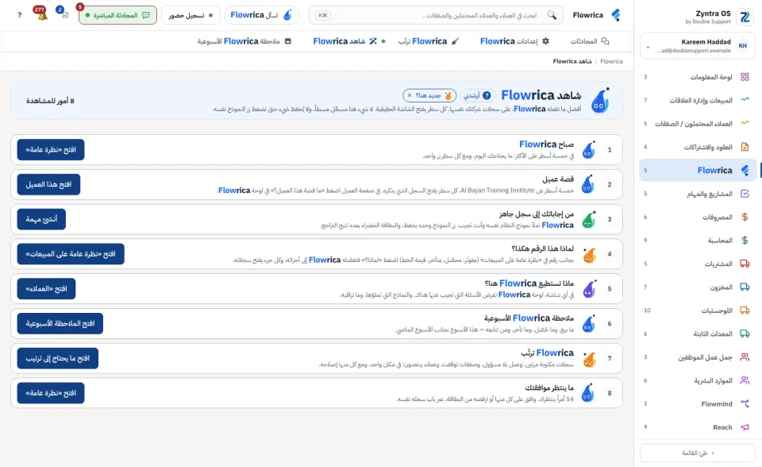Click the KH avatar of Kareem Haddad
Image resolution: width=762 pixels, height=467 pixels.
coord(743,46)
